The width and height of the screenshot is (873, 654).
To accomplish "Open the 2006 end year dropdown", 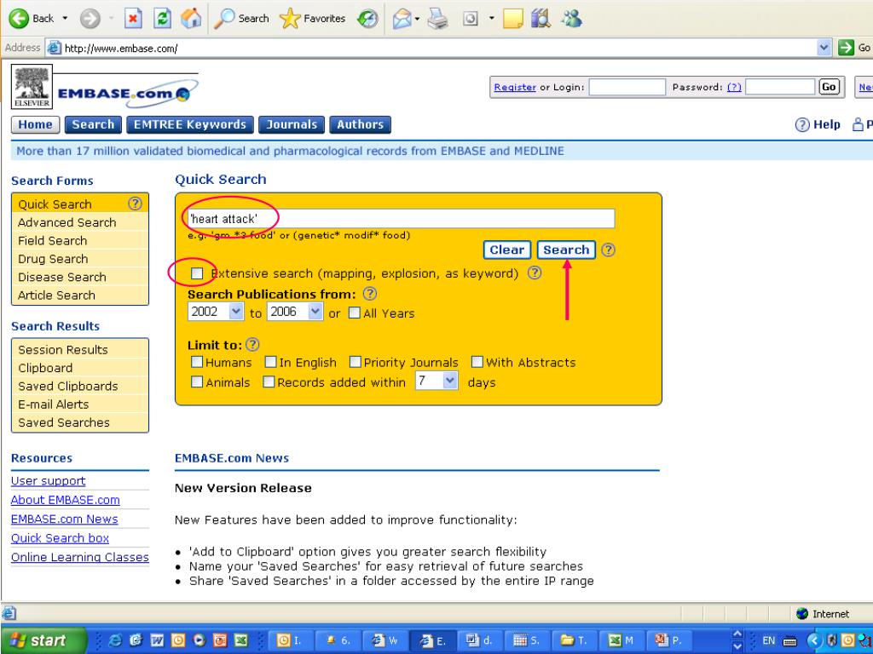I will (294, 312).
